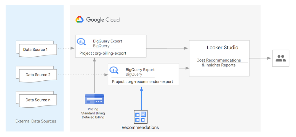Click the 'External Data Sources' caption
Screen dimensions: 296x137
click(x=36, y=121)
